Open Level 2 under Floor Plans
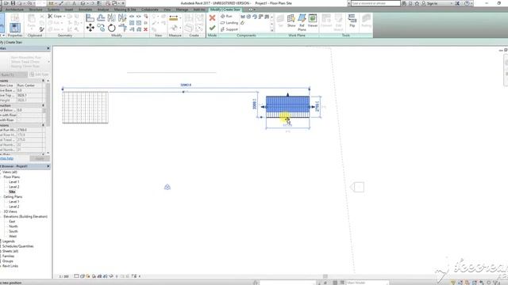 point(14,187)
